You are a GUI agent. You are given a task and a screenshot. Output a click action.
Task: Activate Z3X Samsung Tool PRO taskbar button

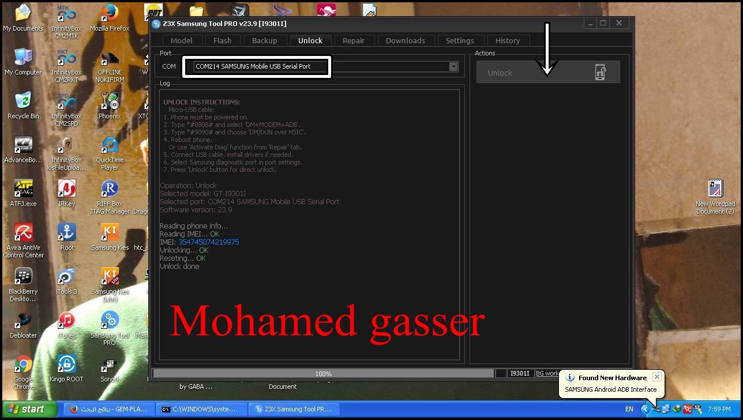294,409
